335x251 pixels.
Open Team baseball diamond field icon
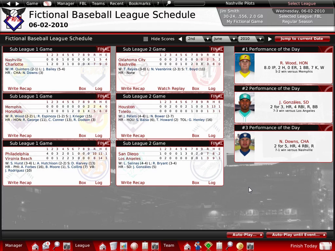point(208,246)
